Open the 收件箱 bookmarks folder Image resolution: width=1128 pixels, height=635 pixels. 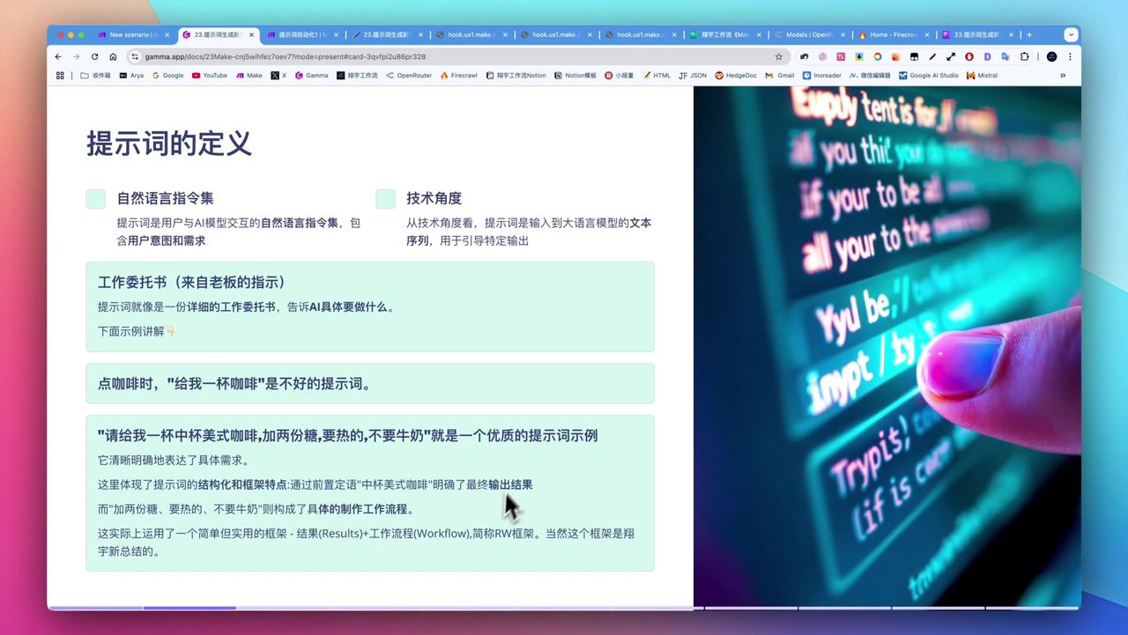coord(96,75)
